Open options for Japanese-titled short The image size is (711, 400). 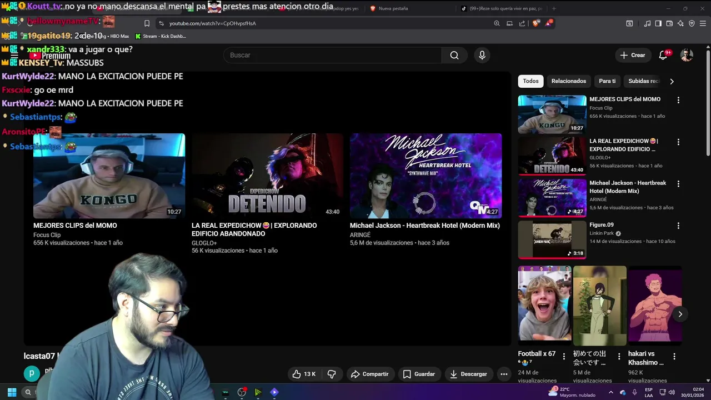[x=619, y=356]
